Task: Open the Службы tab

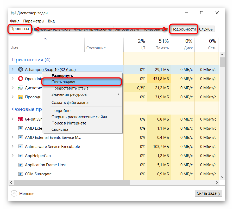Action: [x=206, y=29]
